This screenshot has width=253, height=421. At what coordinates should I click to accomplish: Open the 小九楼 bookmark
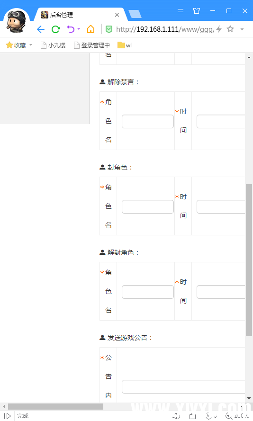click(x=53, y=45)
